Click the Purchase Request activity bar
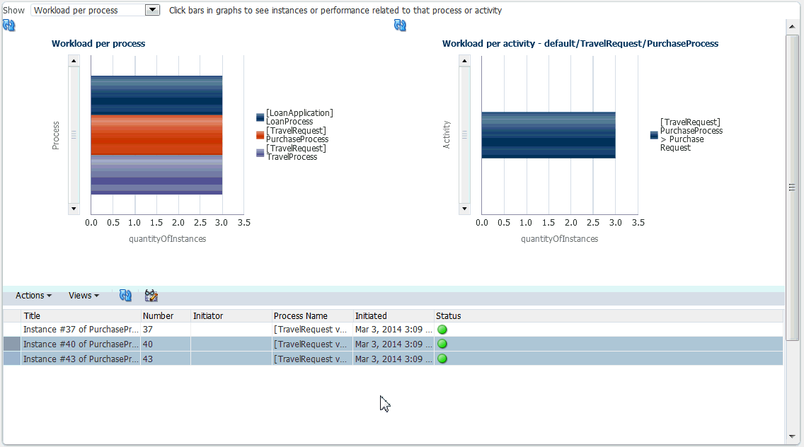804x447 pixels. tap(548, 135)
